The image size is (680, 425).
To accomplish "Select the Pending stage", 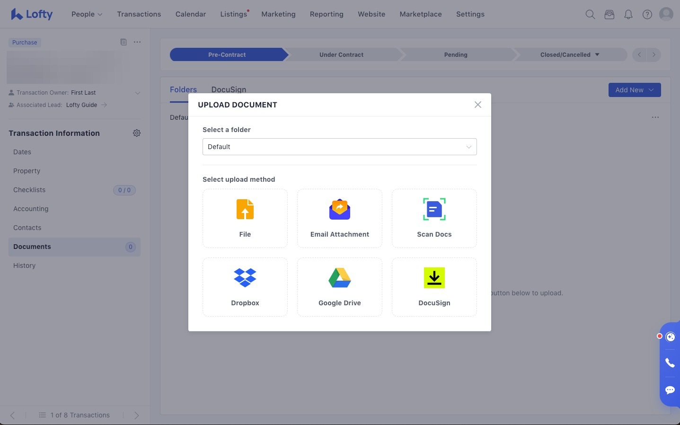I will coord(456,55).
